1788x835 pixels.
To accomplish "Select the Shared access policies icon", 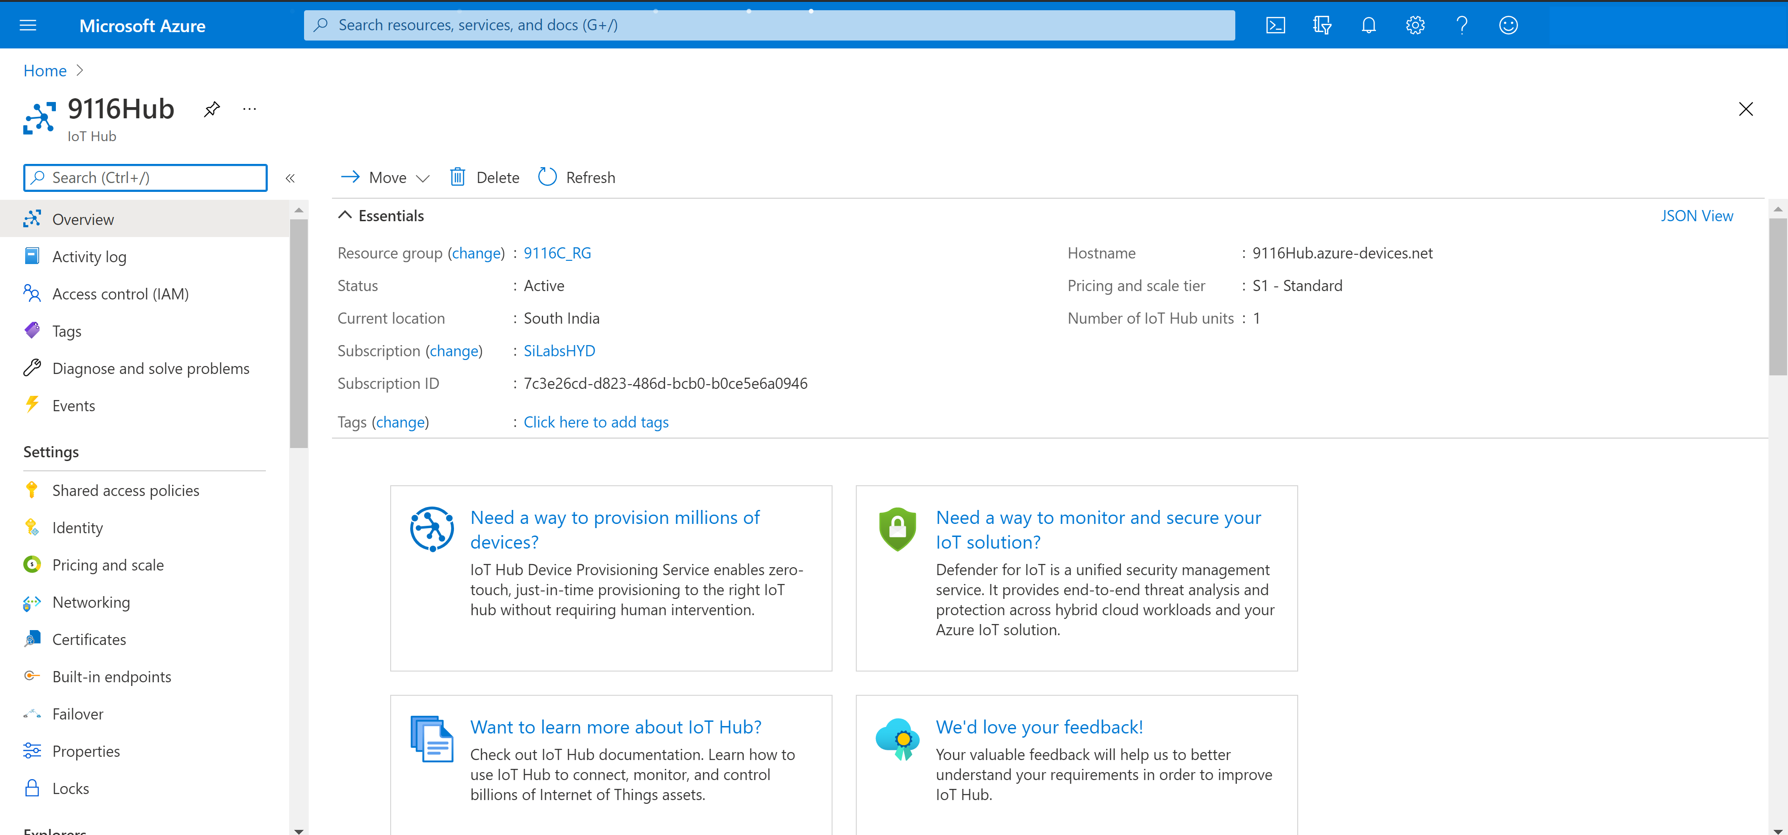I will 32,489.
